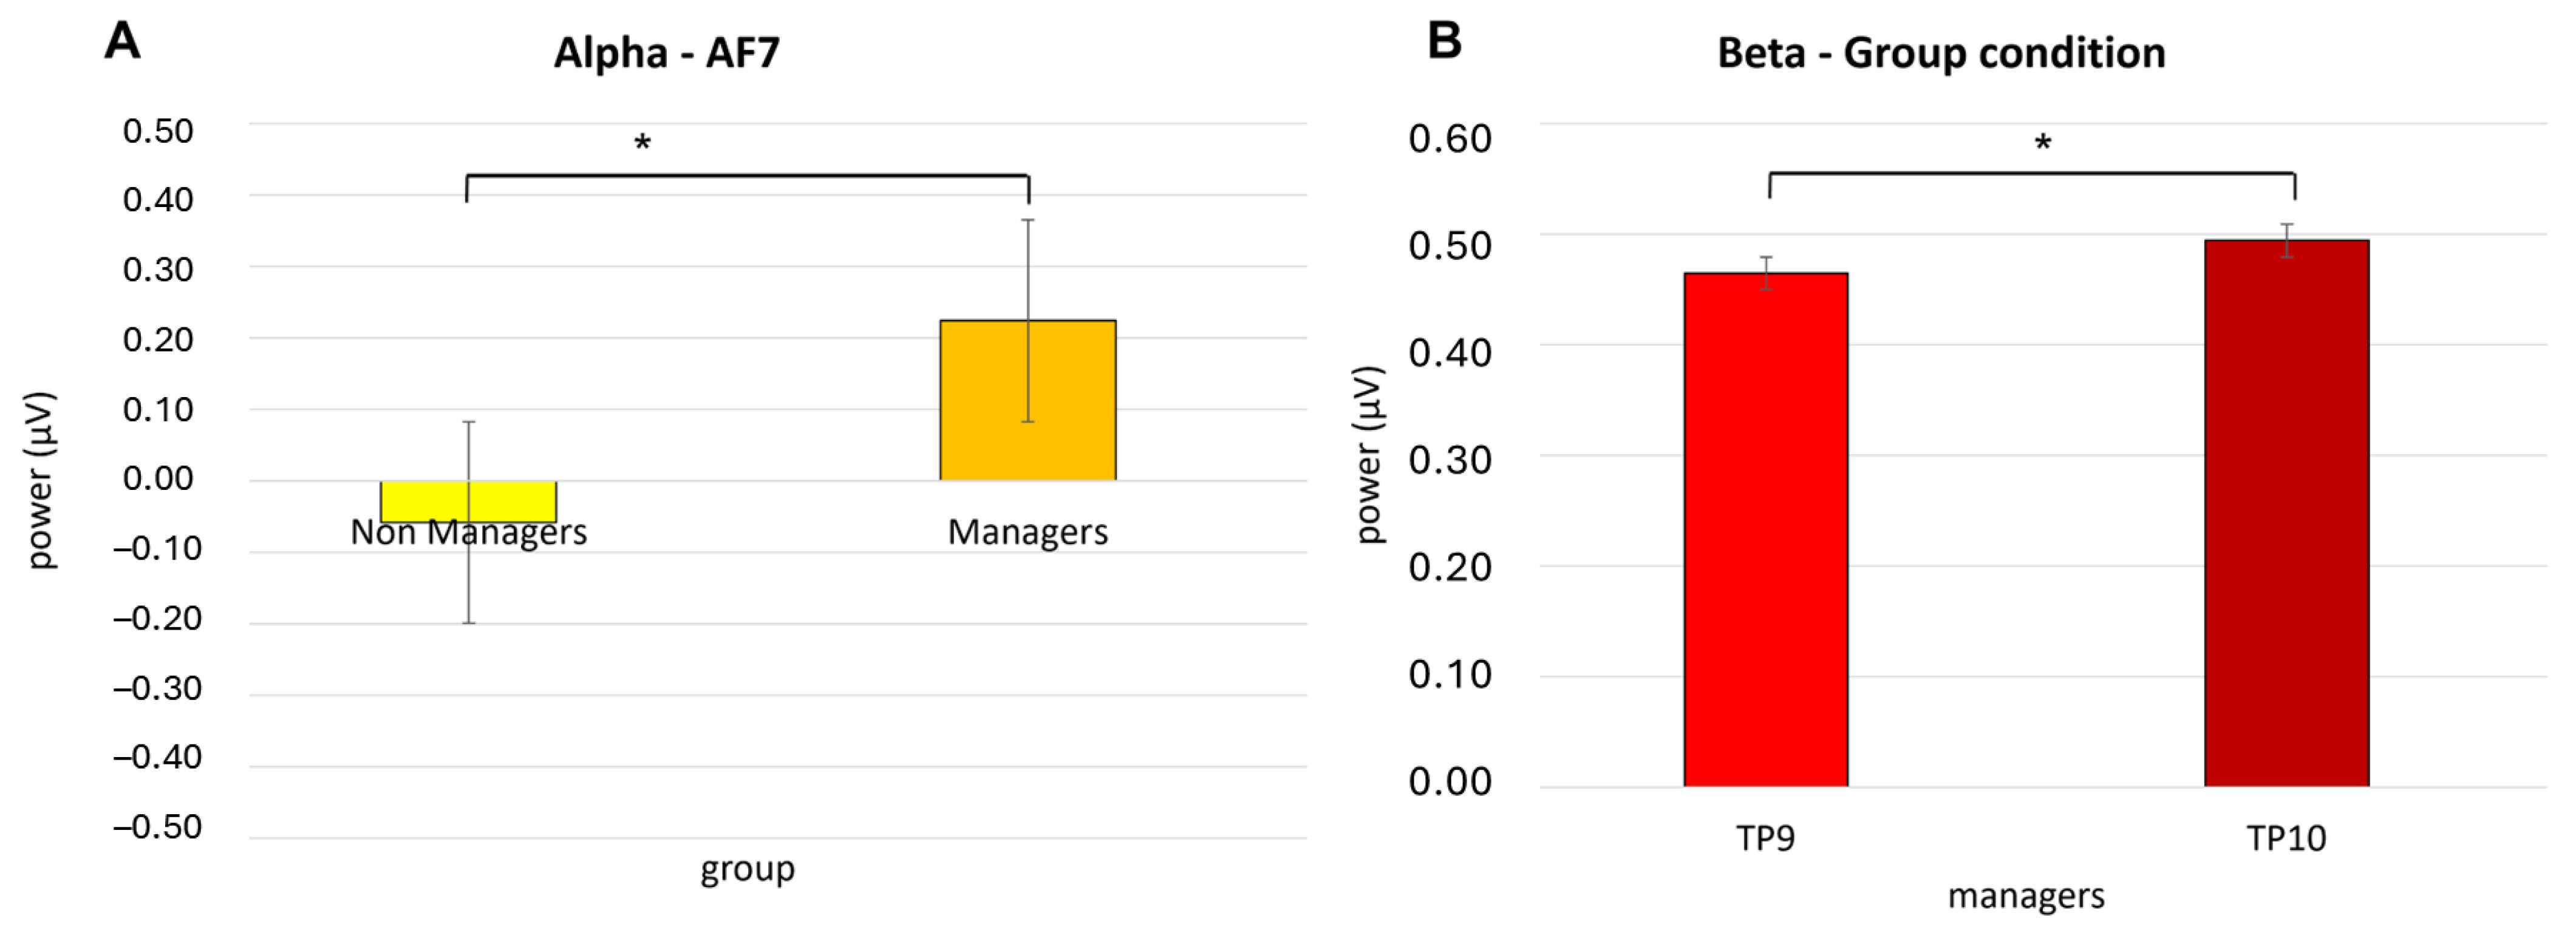The height and width of the screenshot is (938, 2576).
Task: Click the TP10 axis label
Action: [2286, 838]
